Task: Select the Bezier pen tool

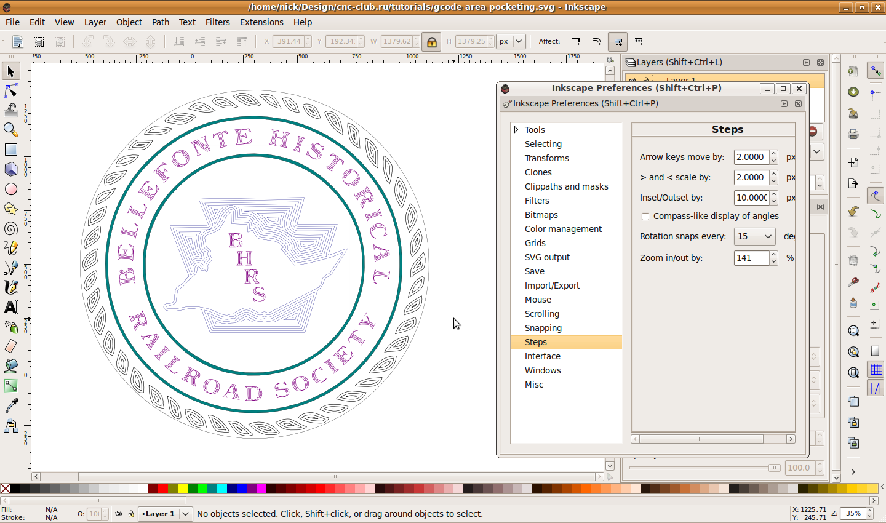Action: 11,268
